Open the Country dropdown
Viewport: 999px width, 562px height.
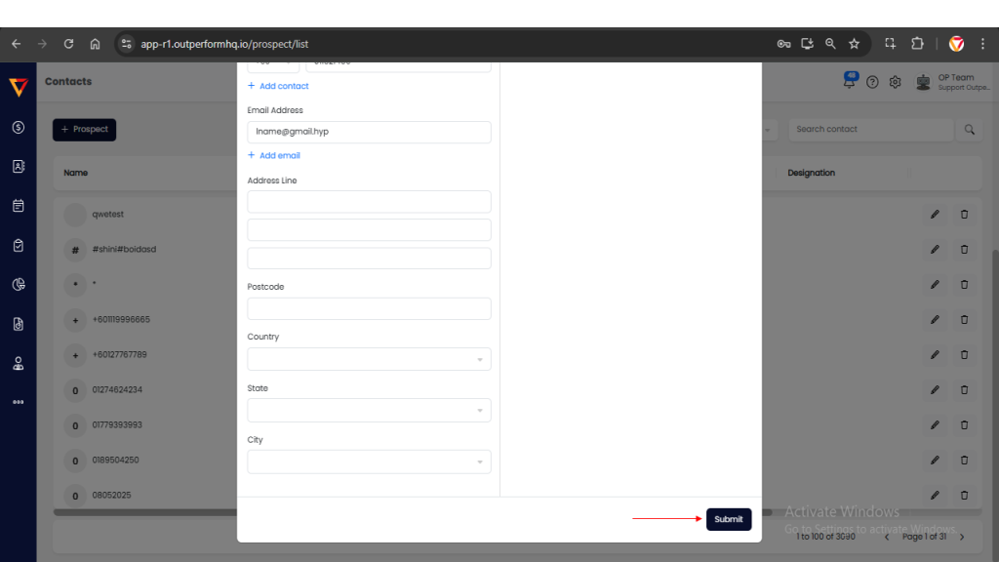[x=369, y=359]
